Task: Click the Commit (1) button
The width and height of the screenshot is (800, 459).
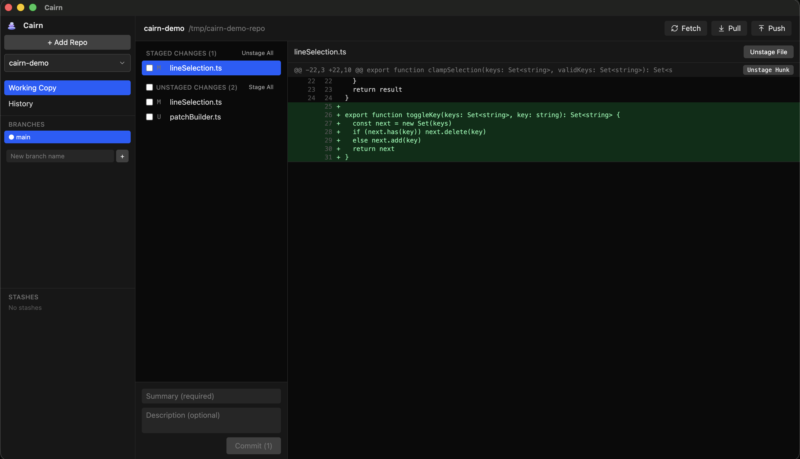Action: 253,446
